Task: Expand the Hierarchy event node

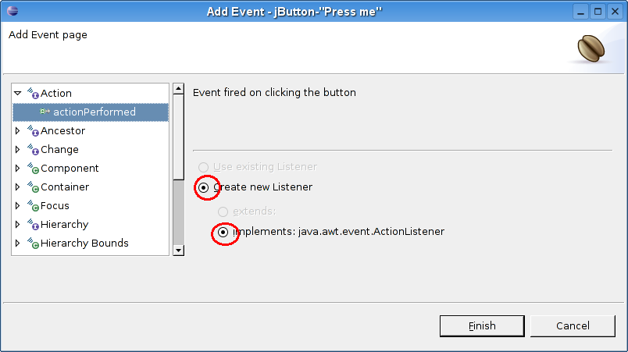Action: (18, 225)
